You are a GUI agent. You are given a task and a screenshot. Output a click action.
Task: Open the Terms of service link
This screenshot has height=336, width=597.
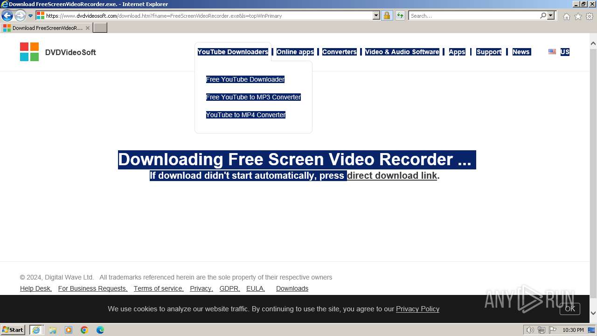[159, 288]
